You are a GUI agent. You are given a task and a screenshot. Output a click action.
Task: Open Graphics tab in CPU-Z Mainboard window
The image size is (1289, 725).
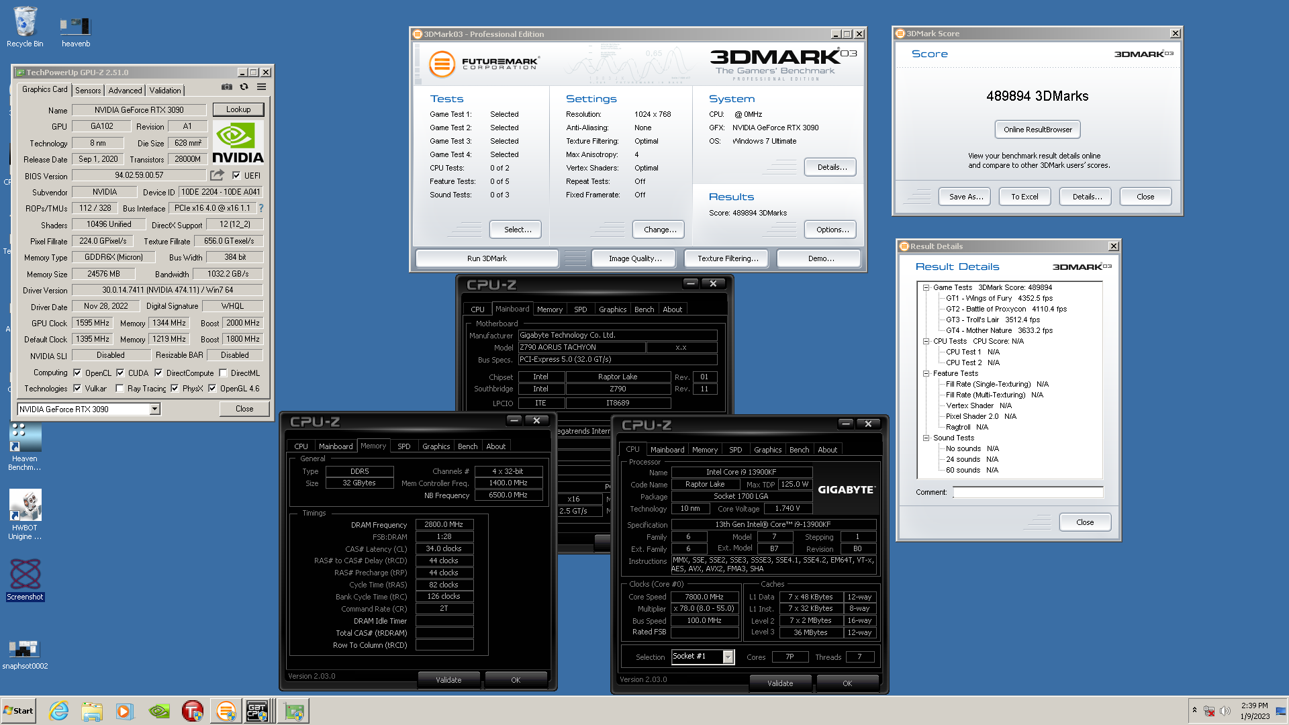pyautogui.click(x=612, y=309)
